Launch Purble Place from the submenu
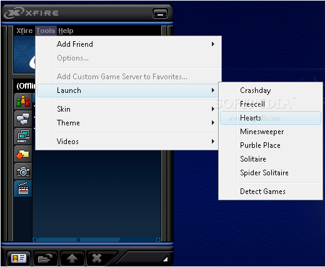Viewport: 325px width, 267px height. (x=271, y=145)
